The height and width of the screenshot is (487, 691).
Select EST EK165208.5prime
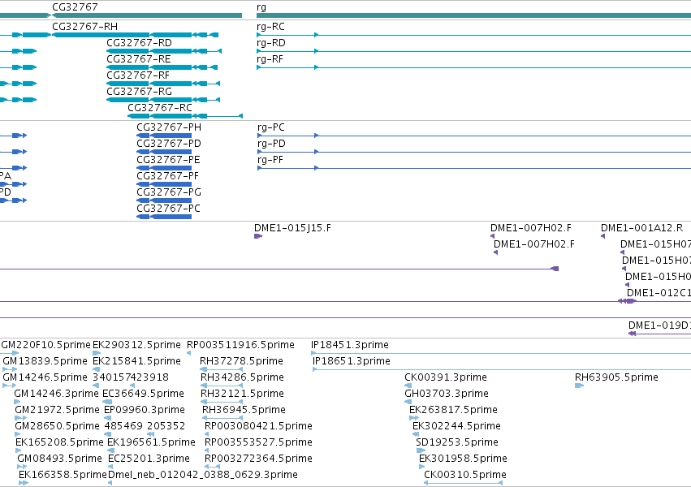point(59,442)
